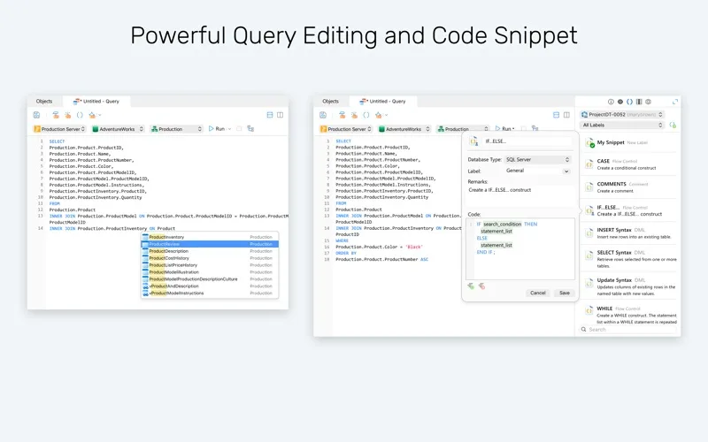Switch to the Objects tab in the left window
The image size is (708, 442).
44,102
